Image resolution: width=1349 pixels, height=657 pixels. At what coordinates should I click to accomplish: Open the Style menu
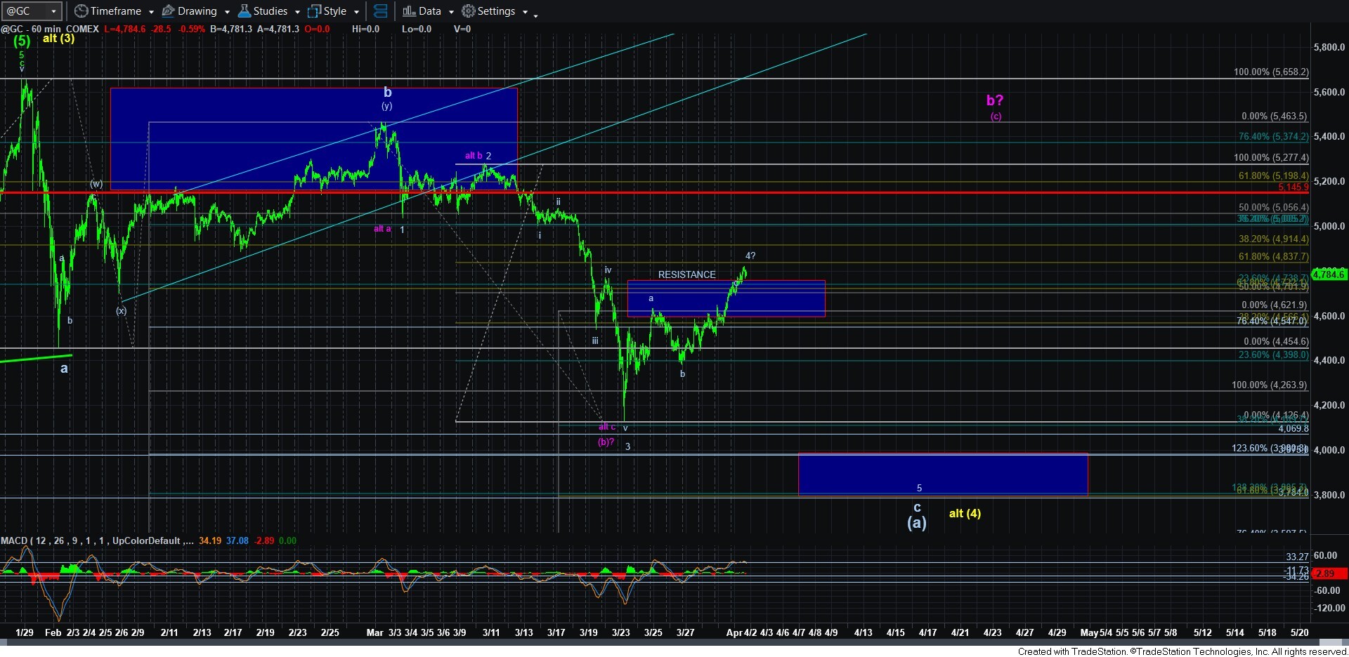coord(327,11)
